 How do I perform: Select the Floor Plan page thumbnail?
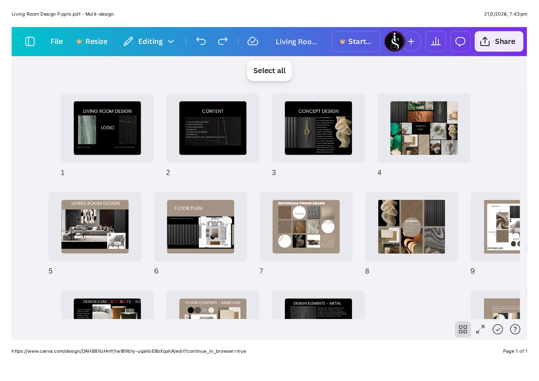200,227
